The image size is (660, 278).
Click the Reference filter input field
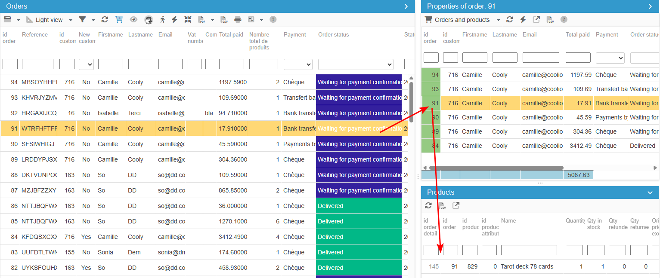coord(37,64)
